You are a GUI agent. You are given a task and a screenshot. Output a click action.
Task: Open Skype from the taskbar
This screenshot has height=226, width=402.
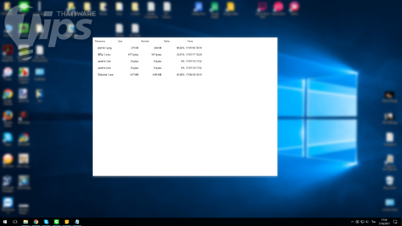click(46, 222)
